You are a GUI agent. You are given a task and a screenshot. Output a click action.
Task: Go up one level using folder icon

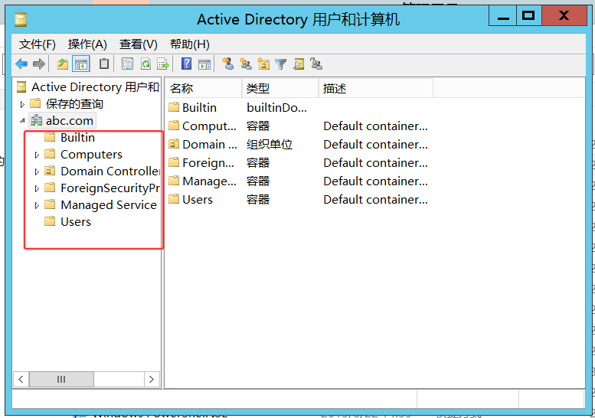(x=63, y=64)
